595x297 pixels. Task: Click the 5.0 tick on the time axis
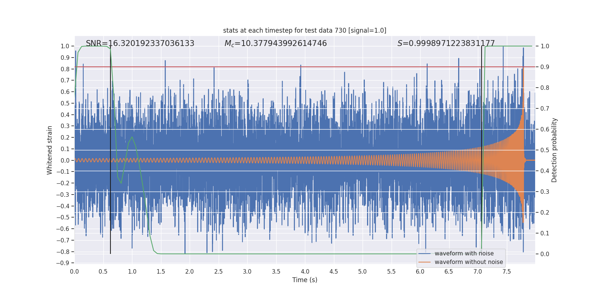pyautogui.click(x=363, y=271)
